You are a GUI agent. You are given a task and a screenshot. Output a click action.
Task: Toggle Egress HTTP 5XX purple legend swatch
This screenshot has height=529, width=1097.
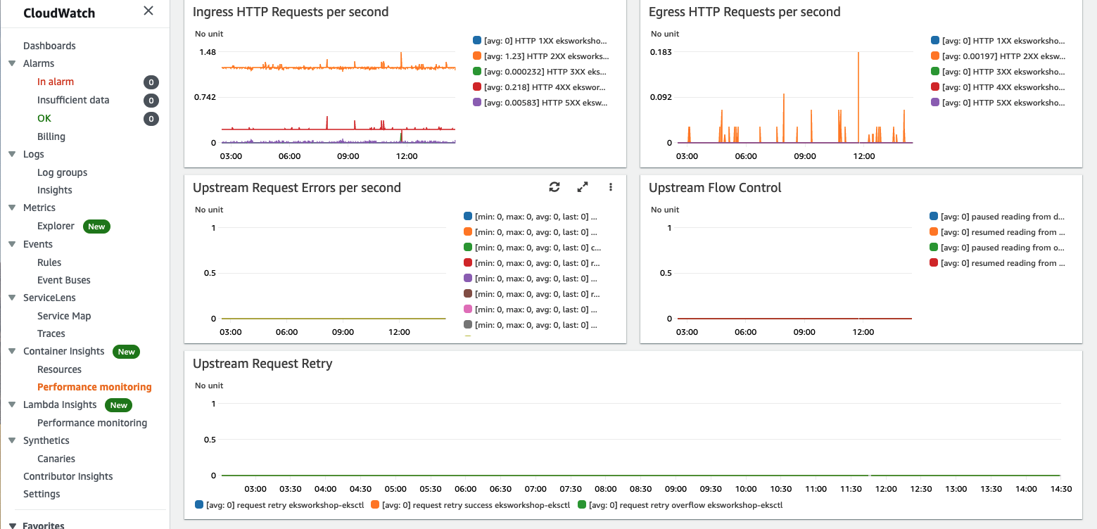(935, 103)
